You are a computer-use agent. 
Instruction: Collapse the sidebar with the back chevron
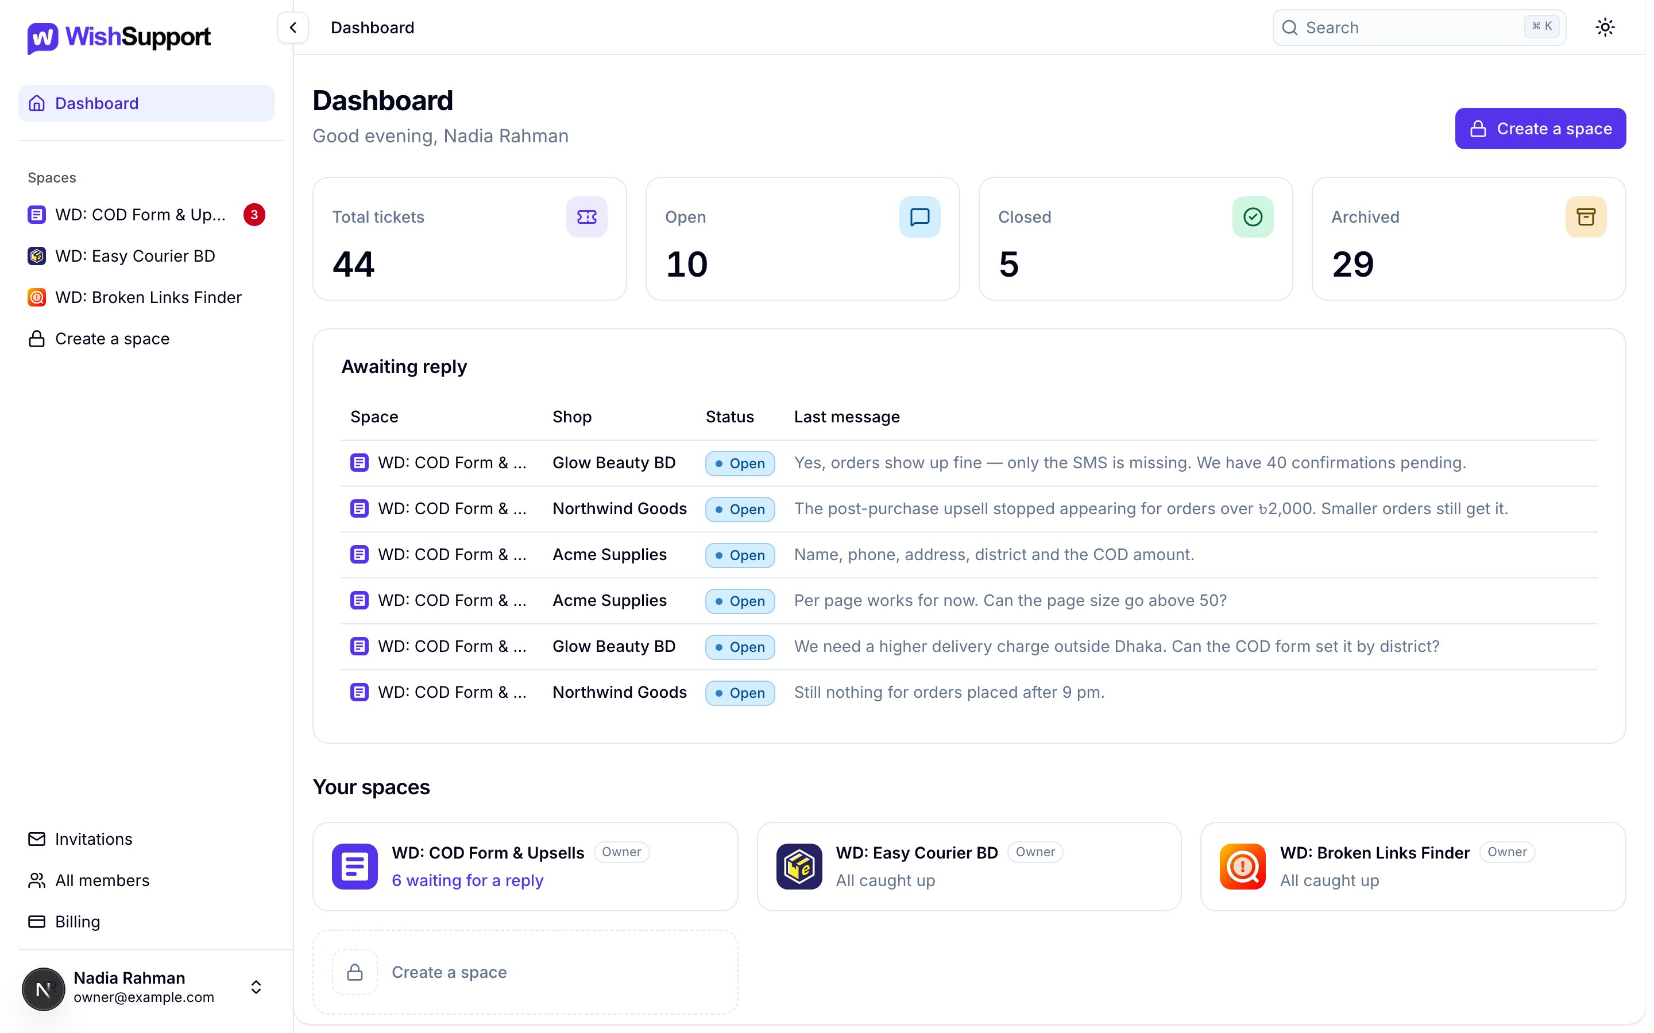click(x=292, y=28)
